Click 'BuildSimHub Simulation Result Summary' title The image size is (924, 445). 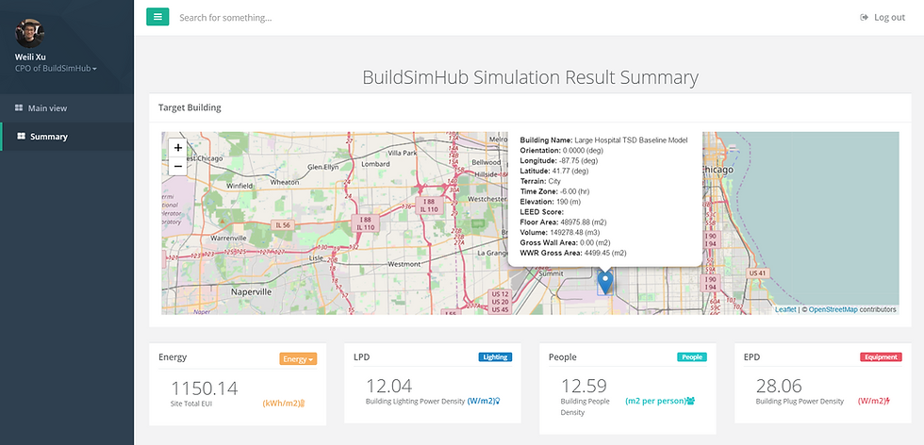530,78
